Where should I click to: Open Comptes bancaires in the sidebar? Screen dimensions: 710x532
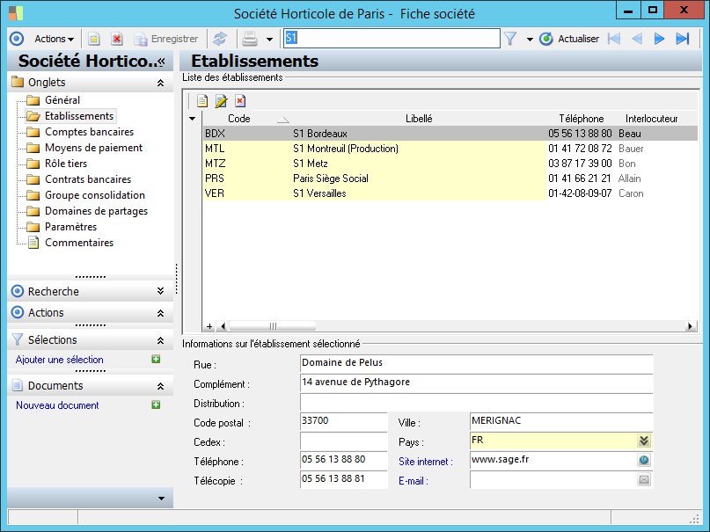point(89,132)
